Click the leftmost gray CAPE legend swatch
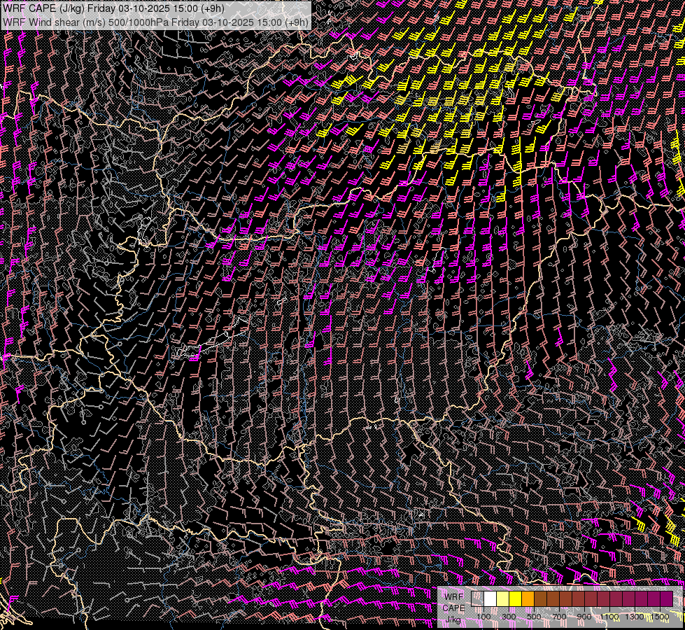Screen dimensions: 685x630 coord(478,599)
